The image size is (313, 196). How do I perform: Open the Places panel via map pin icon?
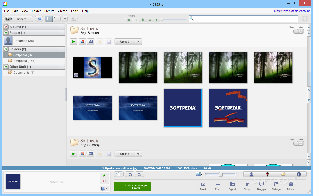[x=267, y=174]
